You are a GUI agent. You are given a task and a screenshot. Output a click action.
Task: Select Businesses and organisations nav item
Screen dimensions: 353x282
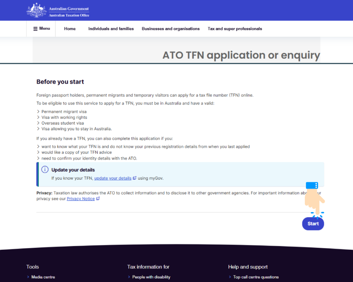[170, 29]
